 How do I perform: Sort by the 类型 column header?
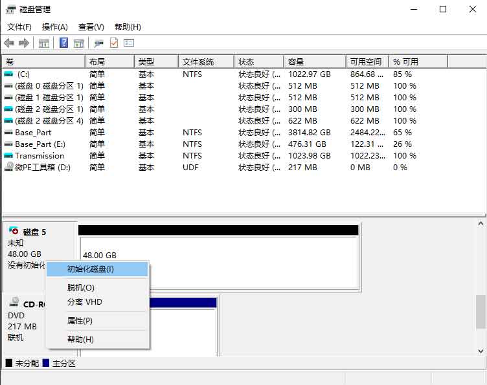click(157, 61)
